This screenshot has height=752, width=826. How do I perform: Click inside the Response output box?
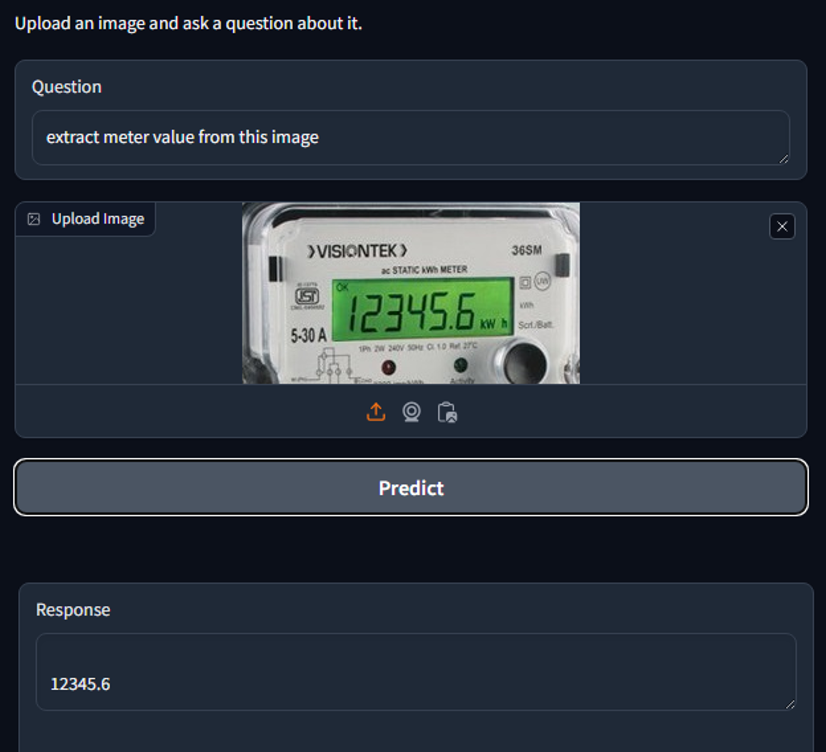point(416,672)
